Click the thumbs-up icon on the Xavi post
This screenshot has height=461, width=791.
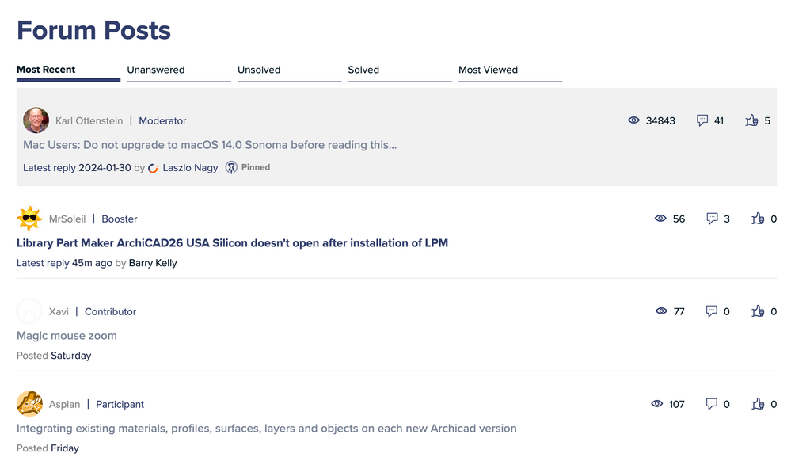tap(758, 311)
